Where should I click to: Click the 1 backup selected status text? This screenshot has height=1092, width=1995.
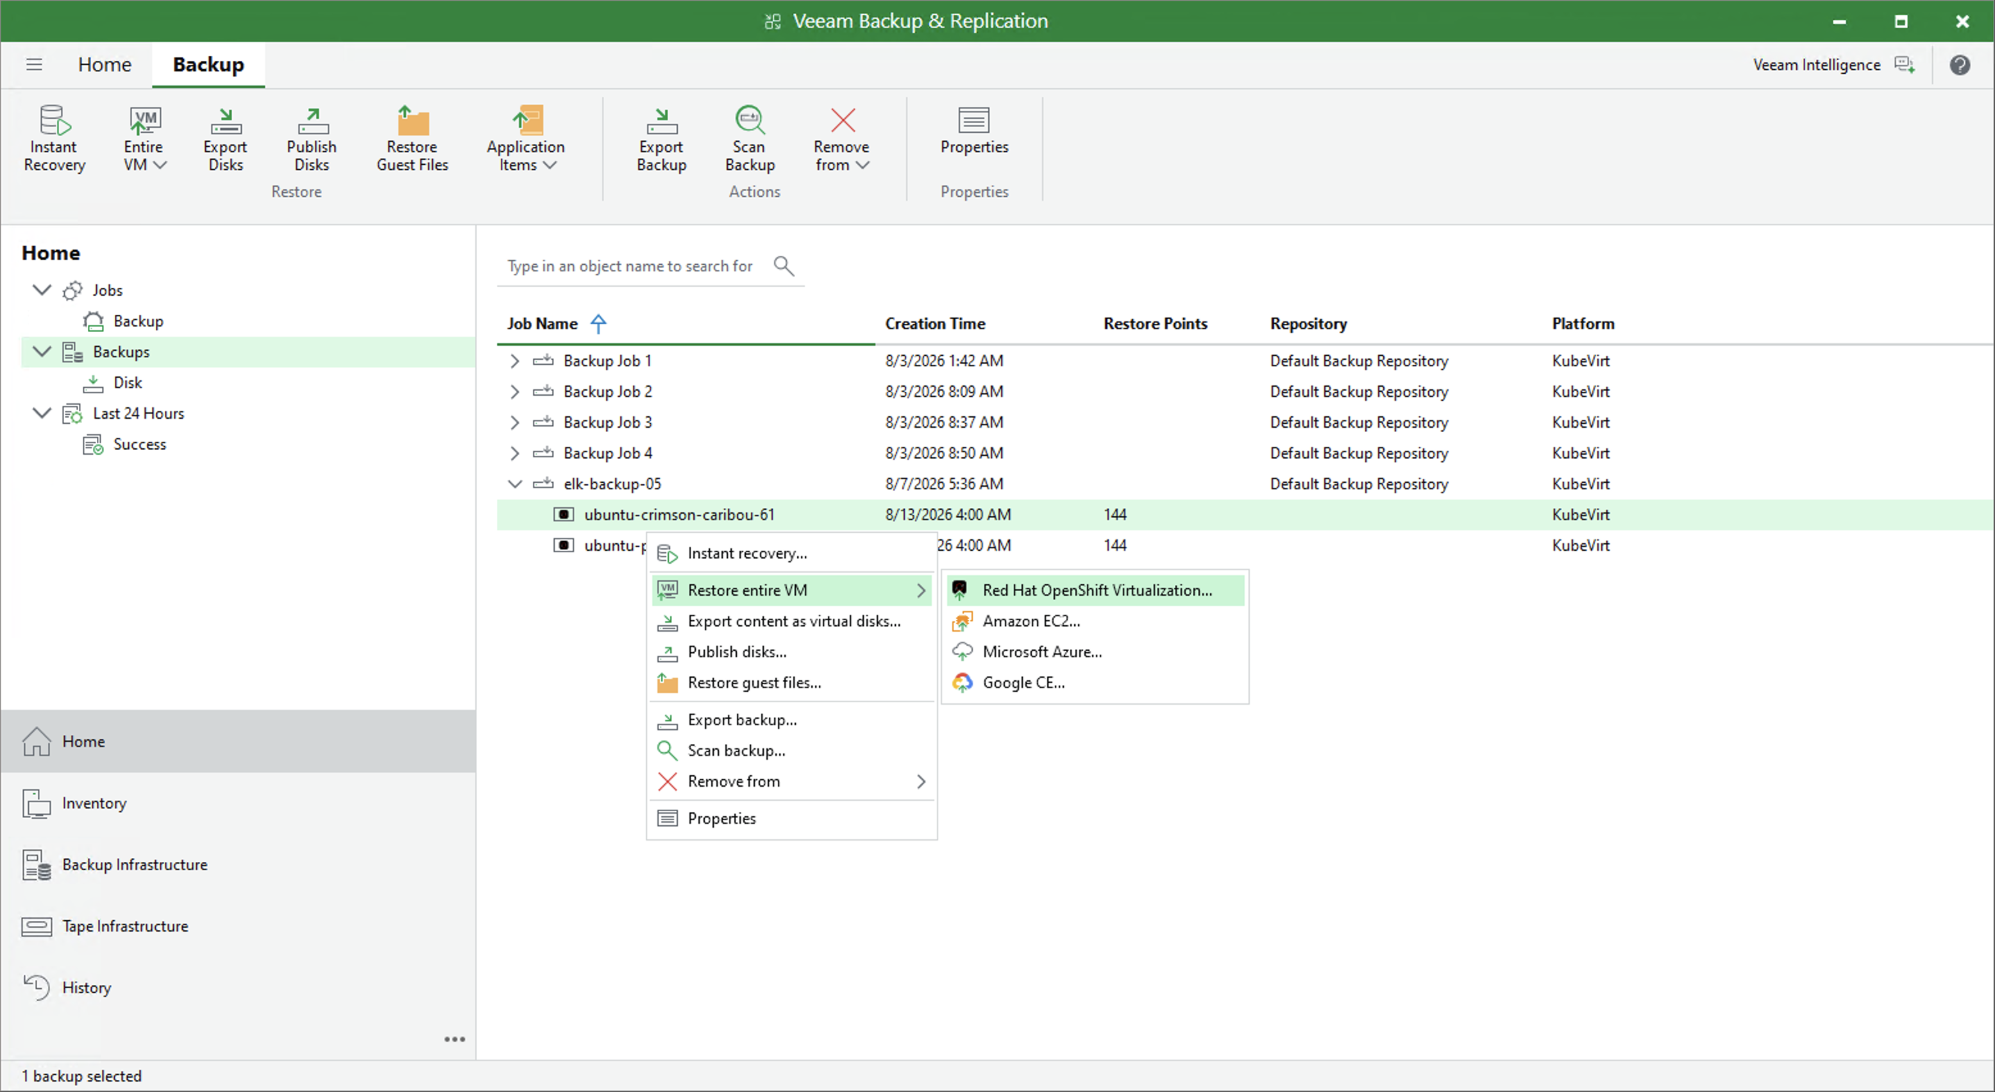(81, 1076)
